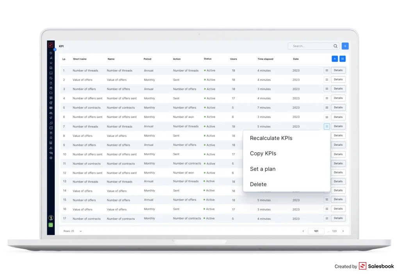Image resolution: width=400 pixels, height=275 pixels.
Task: Click the Salesbook logo in the sidebar
Action: pos(51,45)
